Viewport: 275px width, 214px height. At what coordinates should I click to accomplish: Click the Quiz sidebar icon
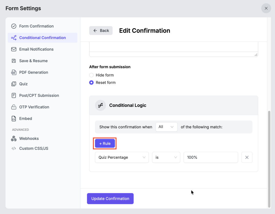tap(14, 84)
